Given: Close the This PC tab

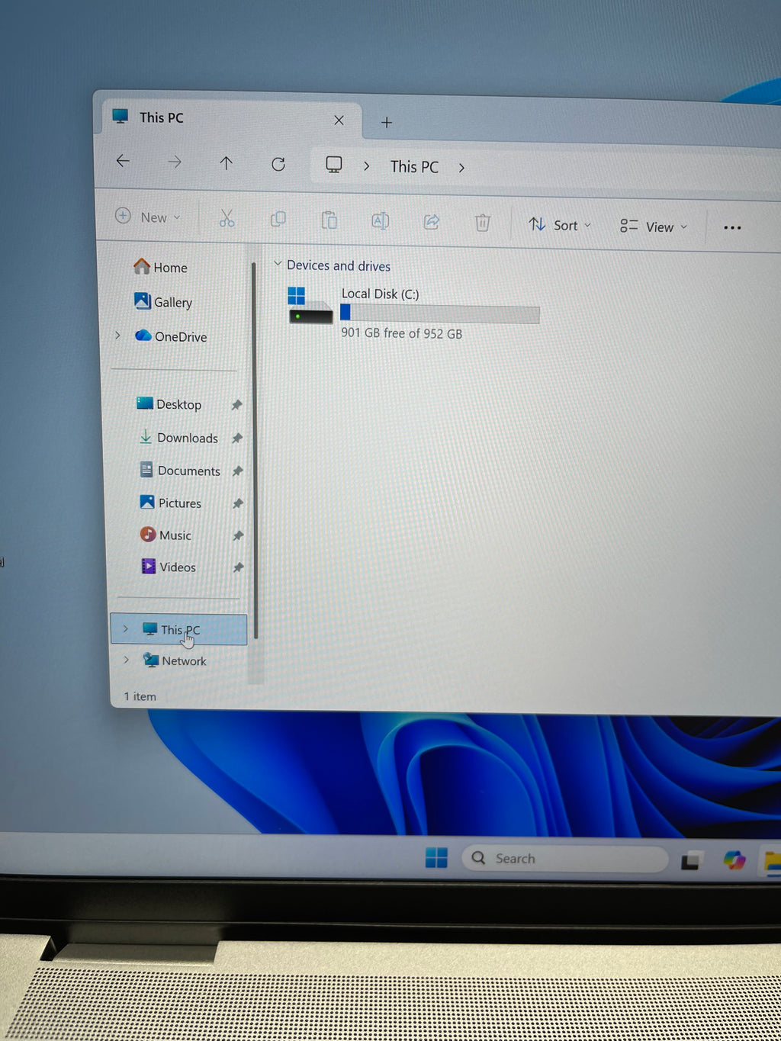Looking at the screenshot, I should click(339, 120).
